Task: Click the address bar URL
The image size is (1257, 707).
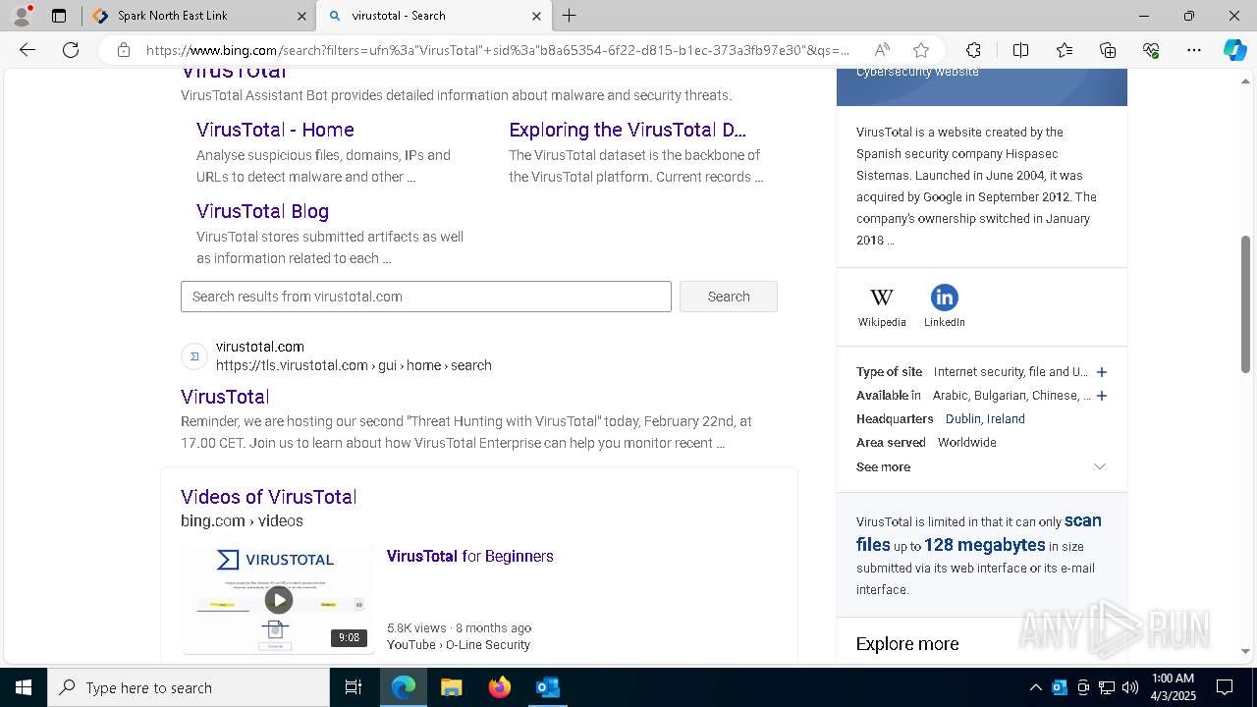Action: 498,50
